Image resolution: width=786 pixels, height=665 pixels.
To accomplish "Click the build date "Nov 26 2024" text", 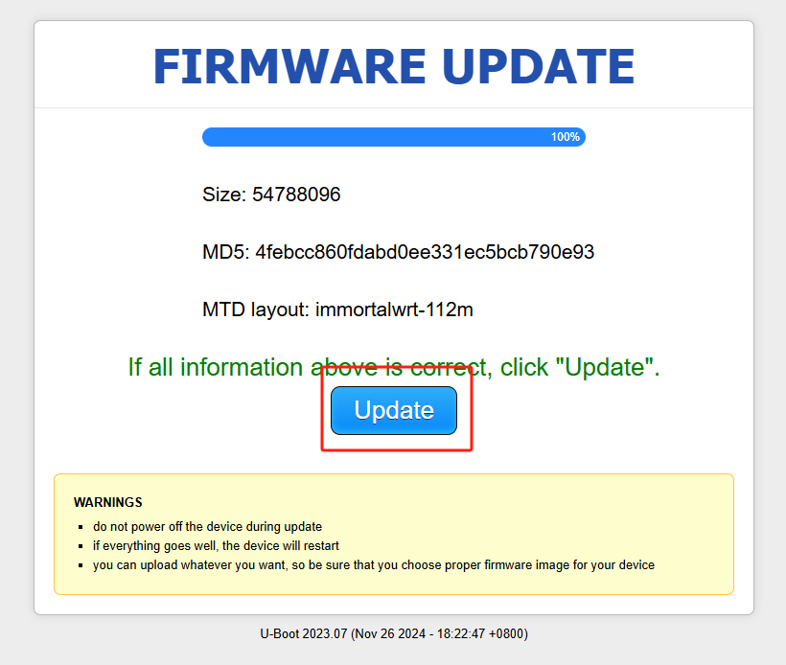I will tap(387, 633).
